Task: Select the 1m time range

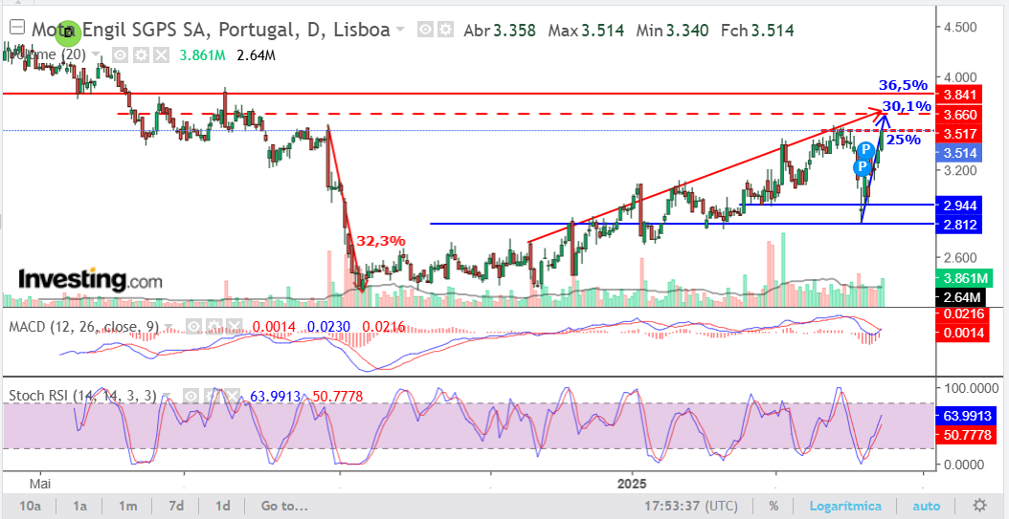Action: (x=128, y=506)
